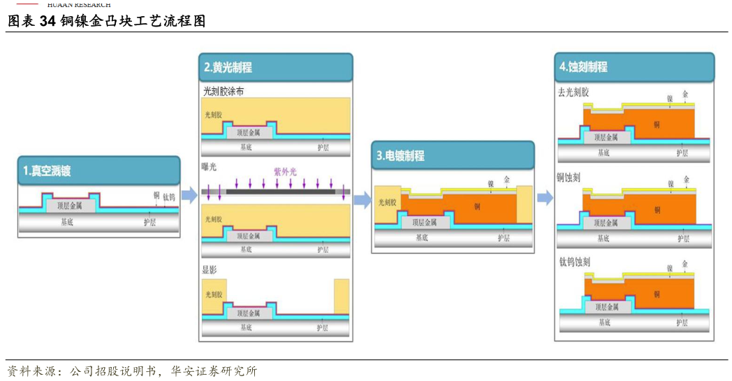732x381 pixels.
Task: Click 顶层金属 in the 铜蚀刻 diagram
Action: pos(606,223)
